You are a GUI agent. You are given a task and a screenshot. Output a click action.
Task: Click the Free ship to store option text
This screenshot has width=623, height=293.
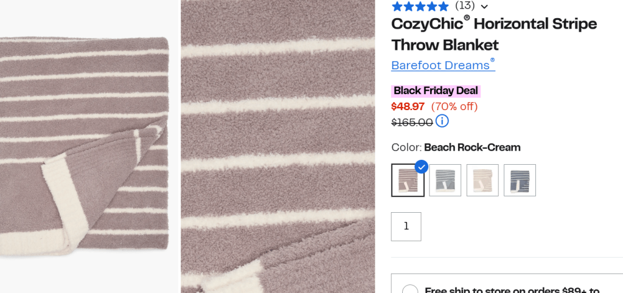(512, 290)
